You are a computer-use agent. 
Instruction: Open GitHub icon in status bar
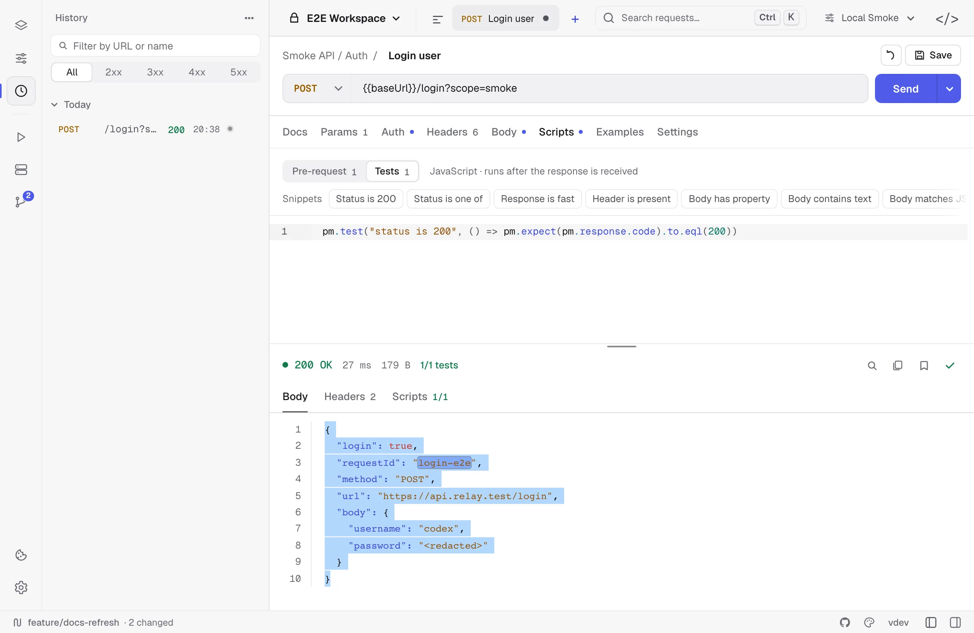click(845, 622)
